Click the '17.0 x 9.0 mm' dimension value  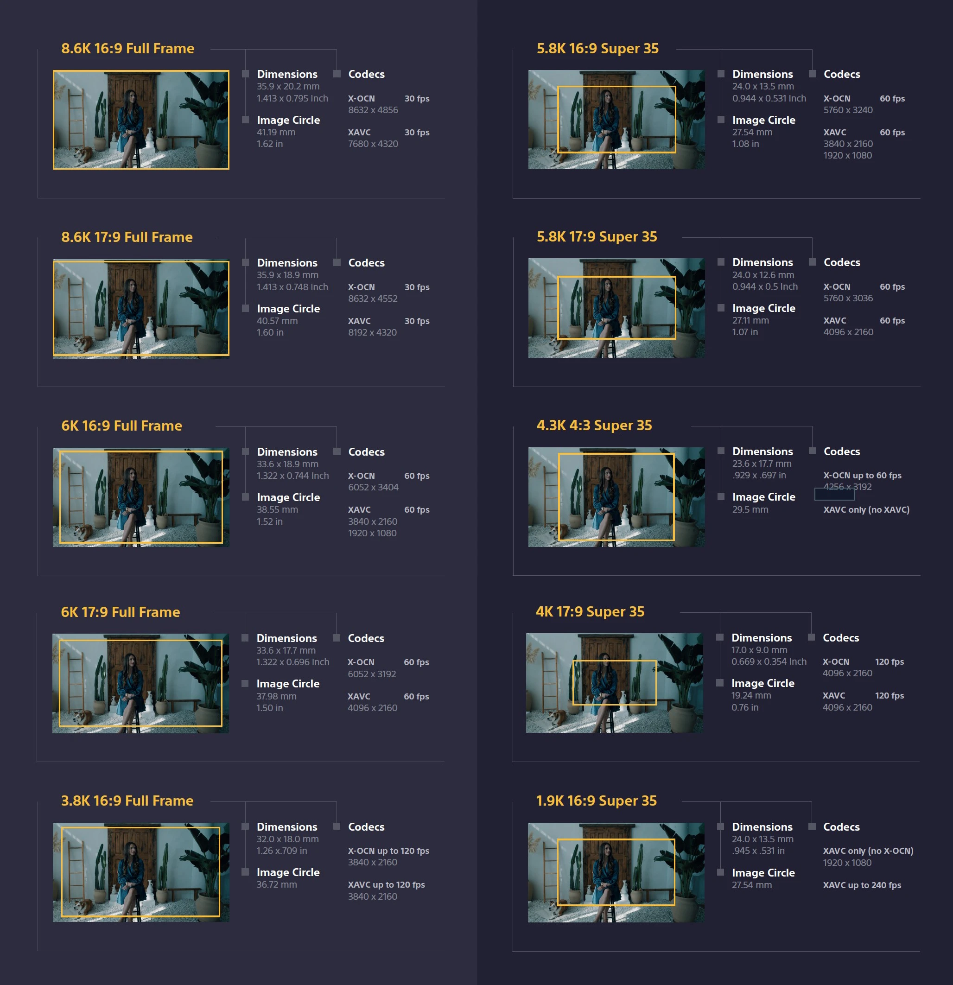pos(759,649)
